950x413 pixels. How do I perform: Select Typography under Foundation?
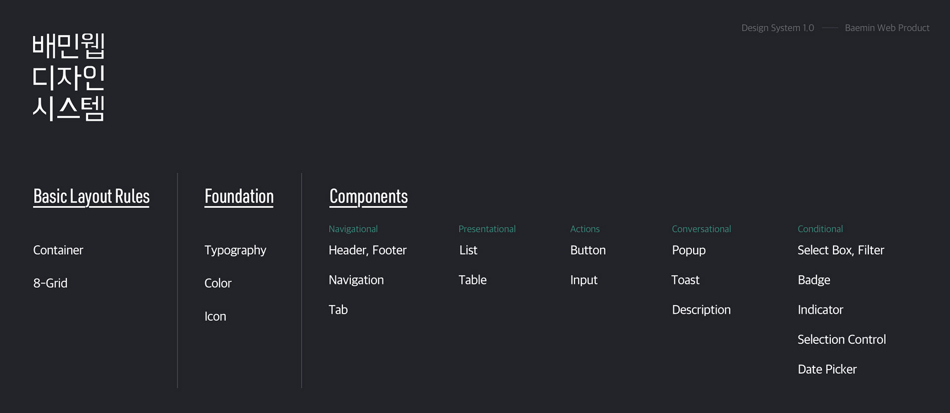point(235,251)
